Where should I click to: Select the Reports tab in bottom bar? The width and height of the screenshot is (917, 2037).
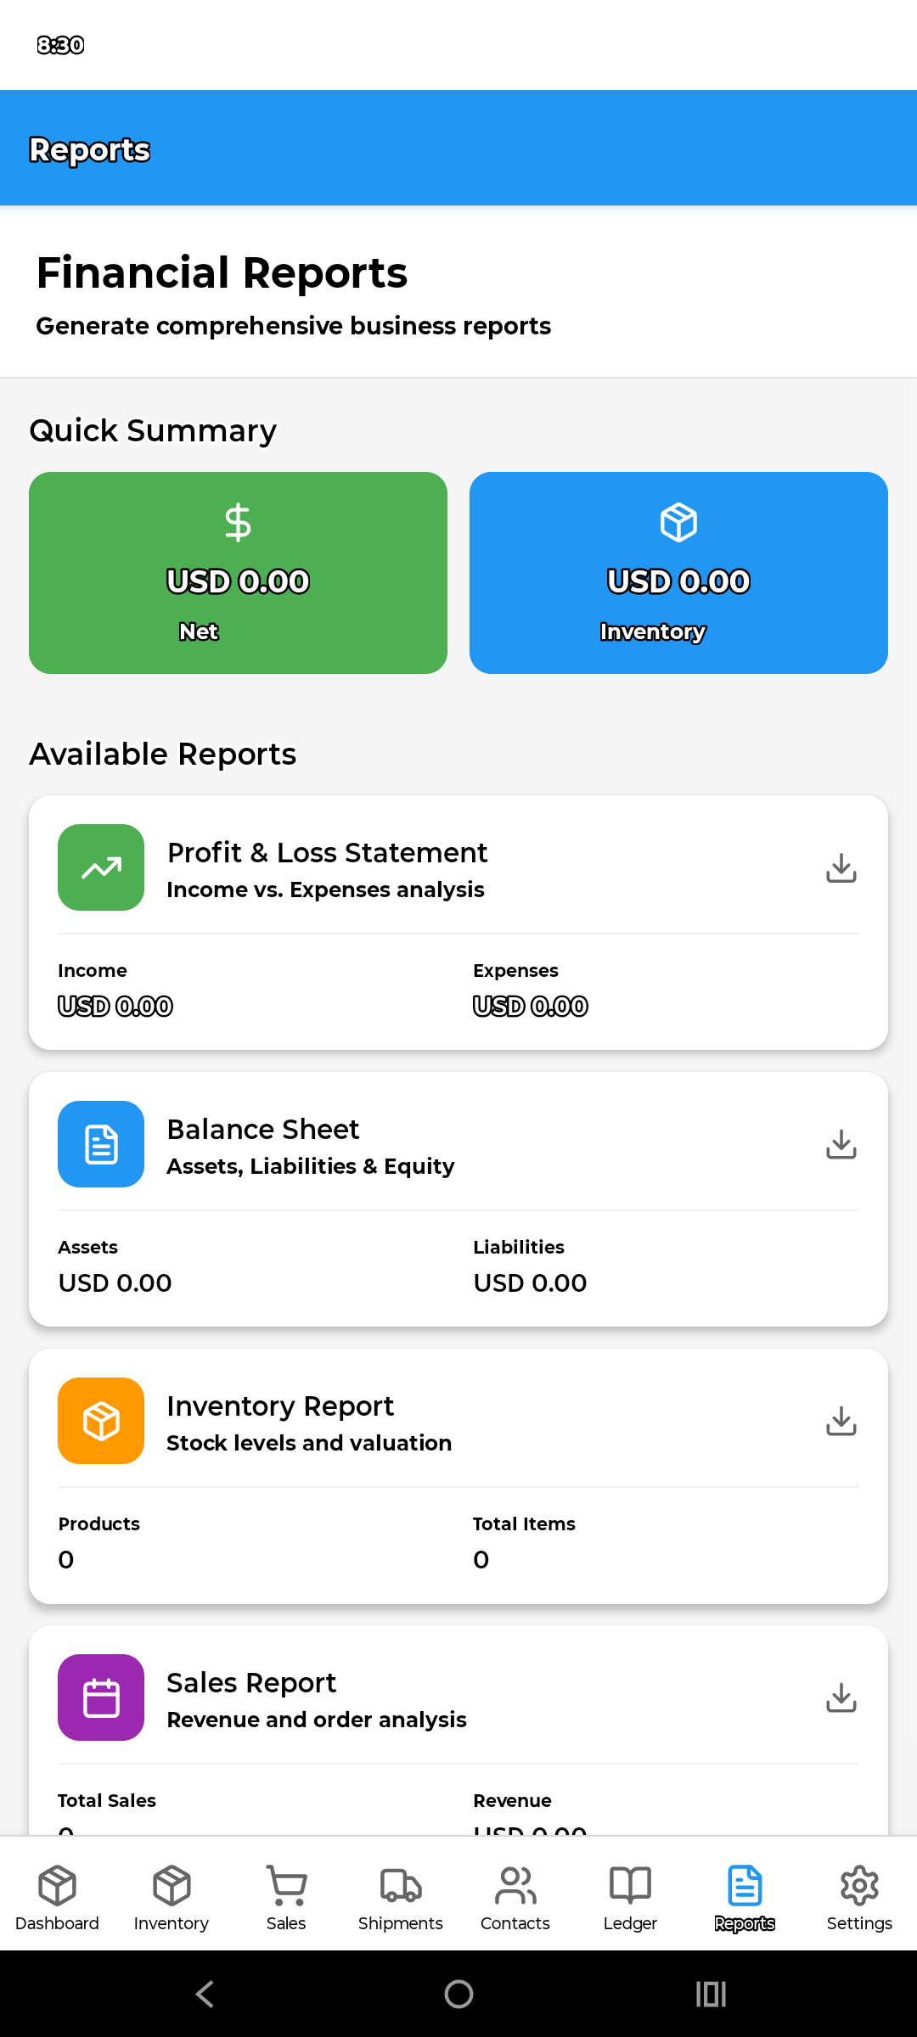tap(745, 1898)
